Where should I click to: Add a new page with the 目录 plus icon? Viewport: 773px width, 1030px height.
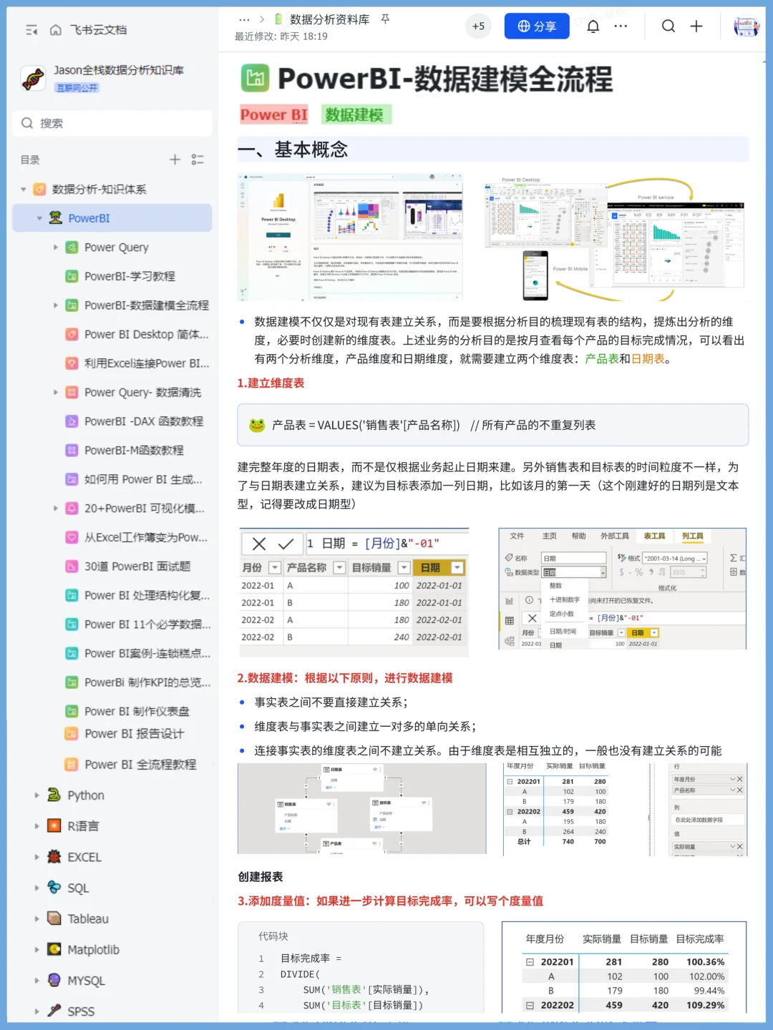(175, 160)
